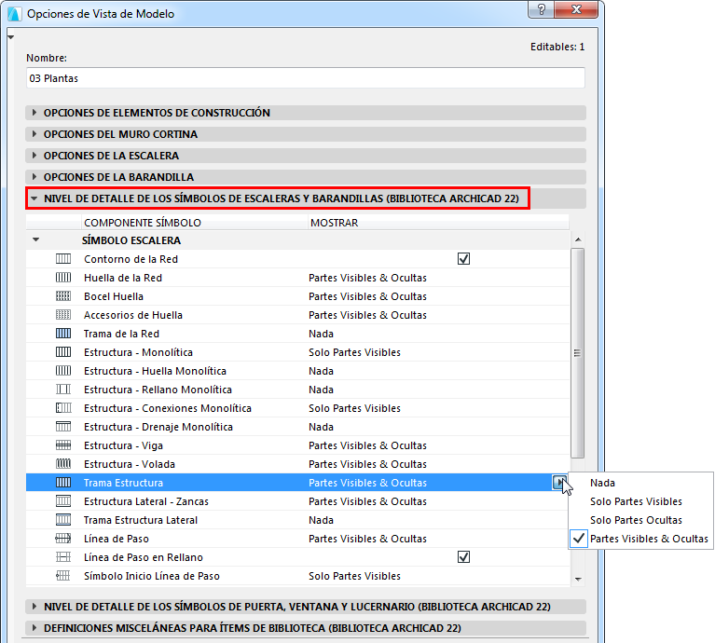
Task: Expand Definiciones Misceláneas para Ítems de Biblioteca
Action: [34, 628]
